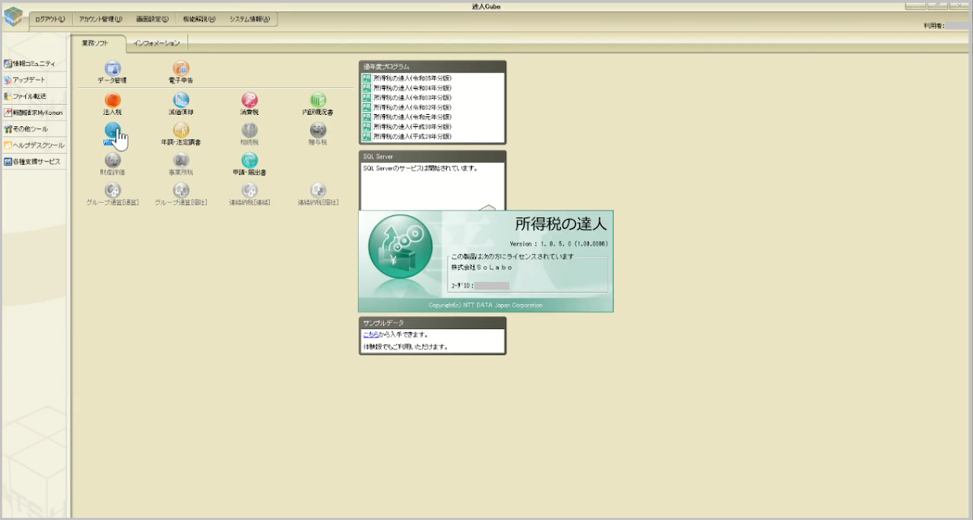Click the SQL Server panel header
This screenshot has width=973, height=520.
coord(433,157)
